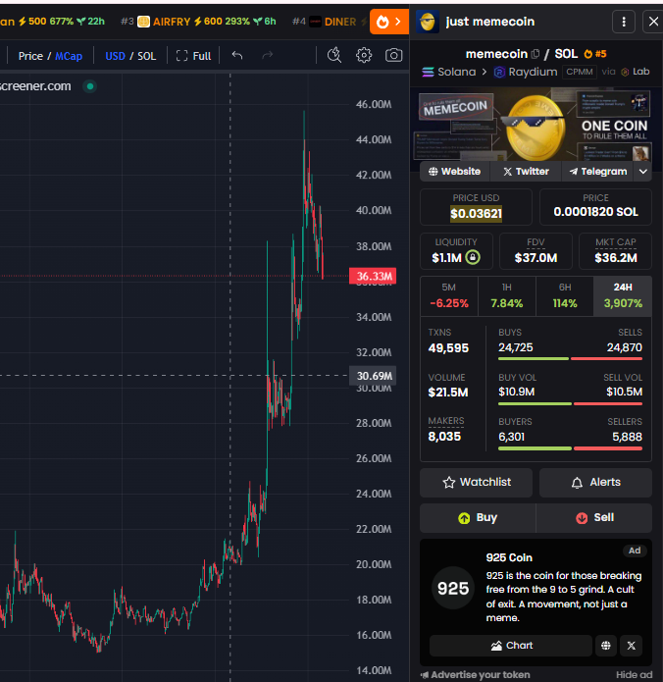Select USD denomination
Image resolution: width=663 pixels, height=682 pixels.
[x=115, y=56]
